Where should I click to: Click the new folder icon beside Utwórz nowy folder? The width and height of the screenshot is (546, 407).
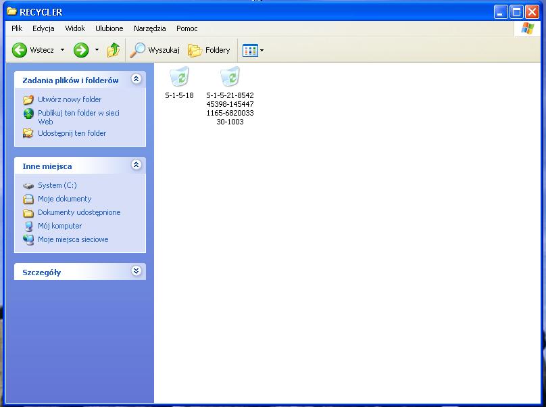click(x=28, y=100)
